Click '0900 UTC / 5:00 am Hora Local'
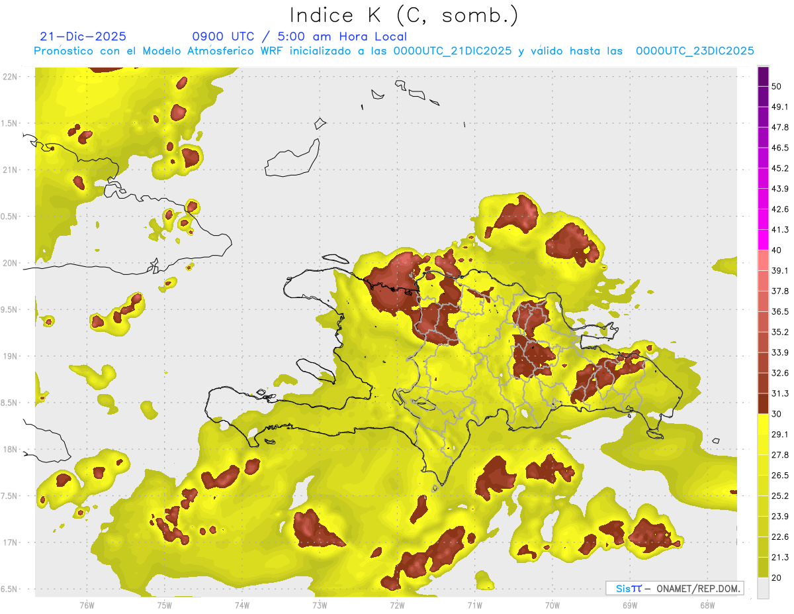 coord(299,36)
